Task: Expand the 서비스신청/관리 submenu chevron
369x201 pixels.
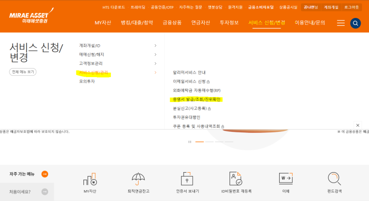Action: 155,72
